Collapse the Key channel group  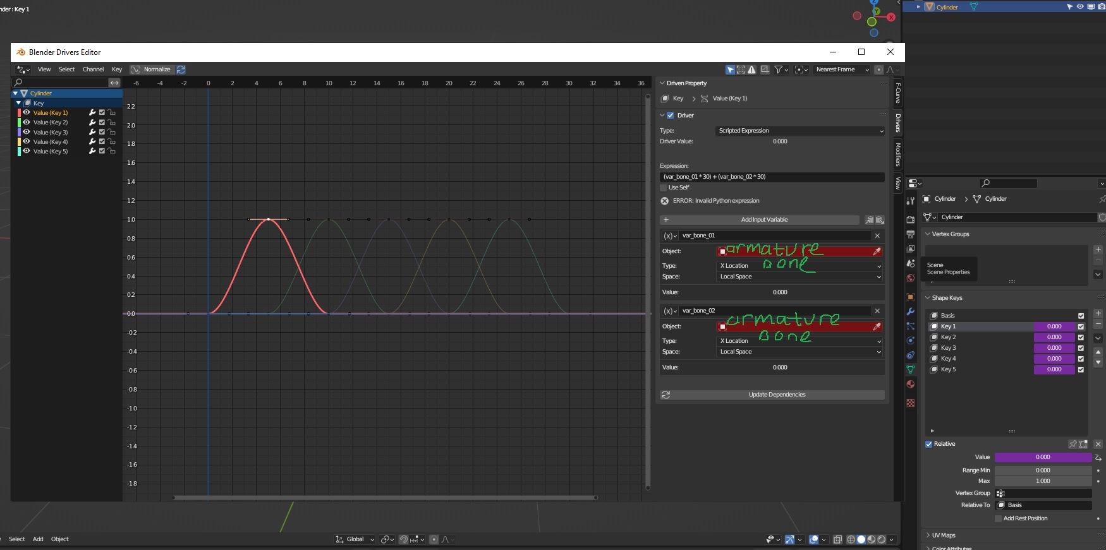pyautogui.click(x=19, y=103)
